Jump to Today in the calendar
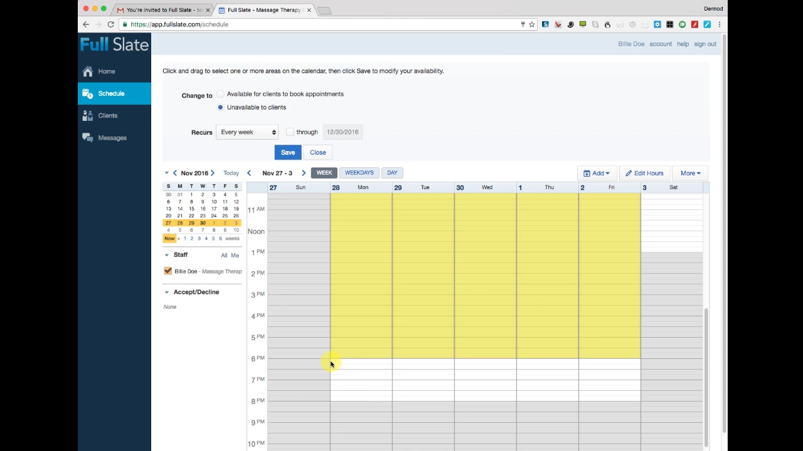This screenshot has height=451, width=803. [x=231, y=174]
